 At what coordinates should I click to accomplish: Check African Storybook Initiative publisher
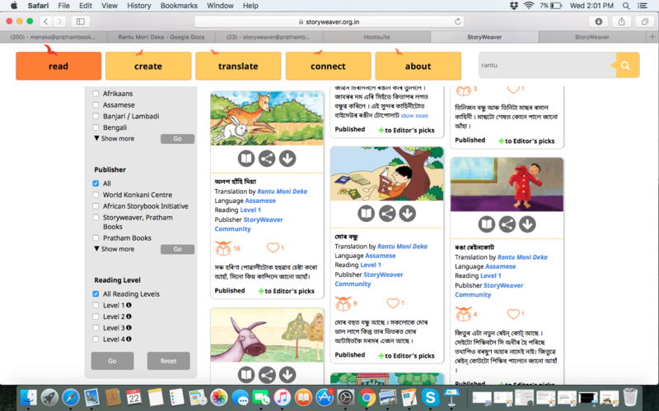tap(96, 206)
